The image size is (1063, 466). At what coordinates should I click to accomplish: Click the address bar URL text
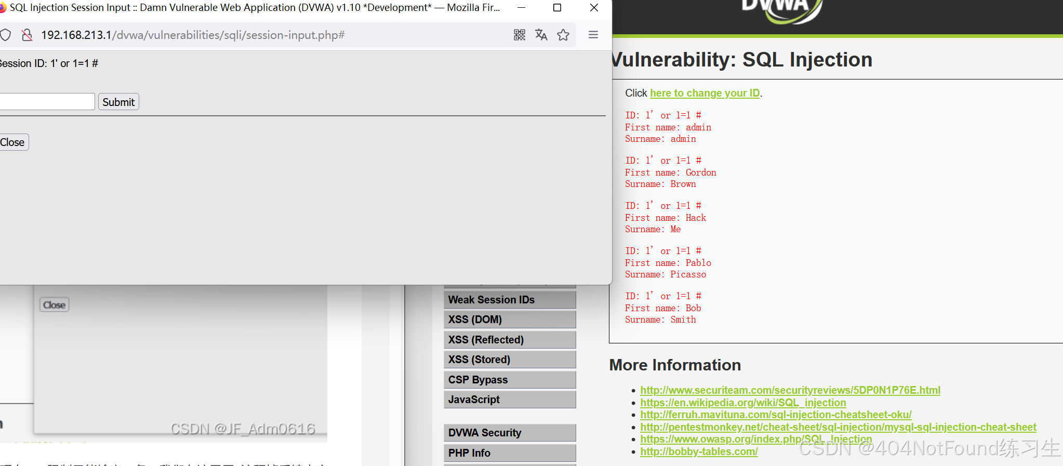pyautogui.click(x=193, y=35)
